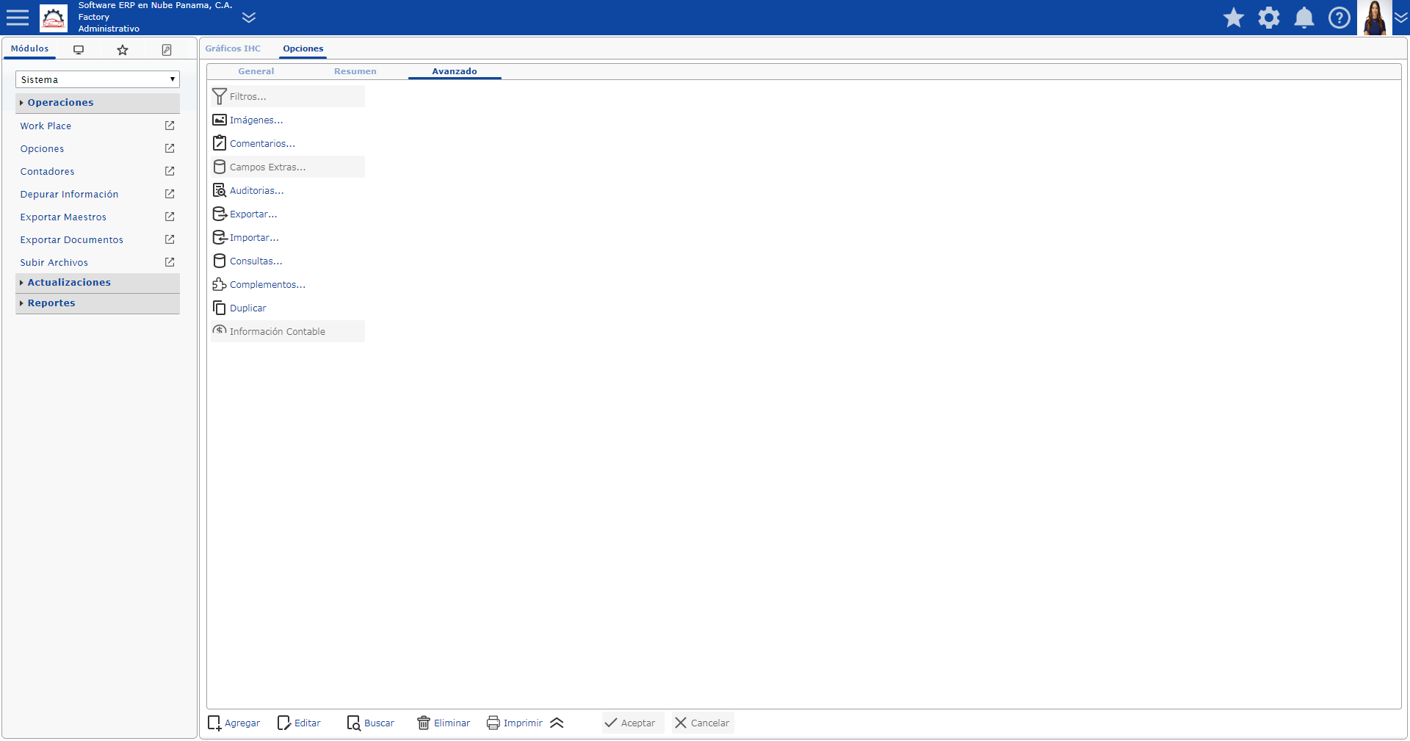
Task: Collapse the Operaciones section
Action: click(x=98, y=103)
